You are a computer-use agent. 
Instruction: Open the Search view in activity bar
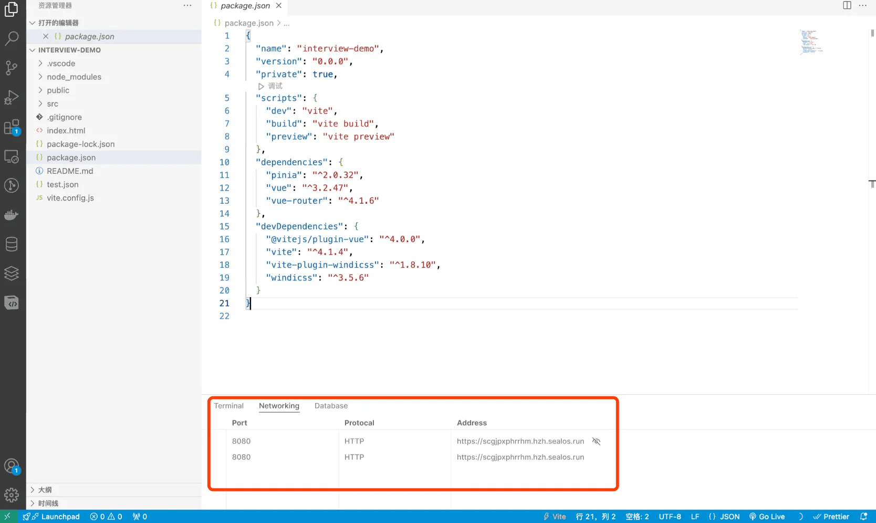coord(12,38)
